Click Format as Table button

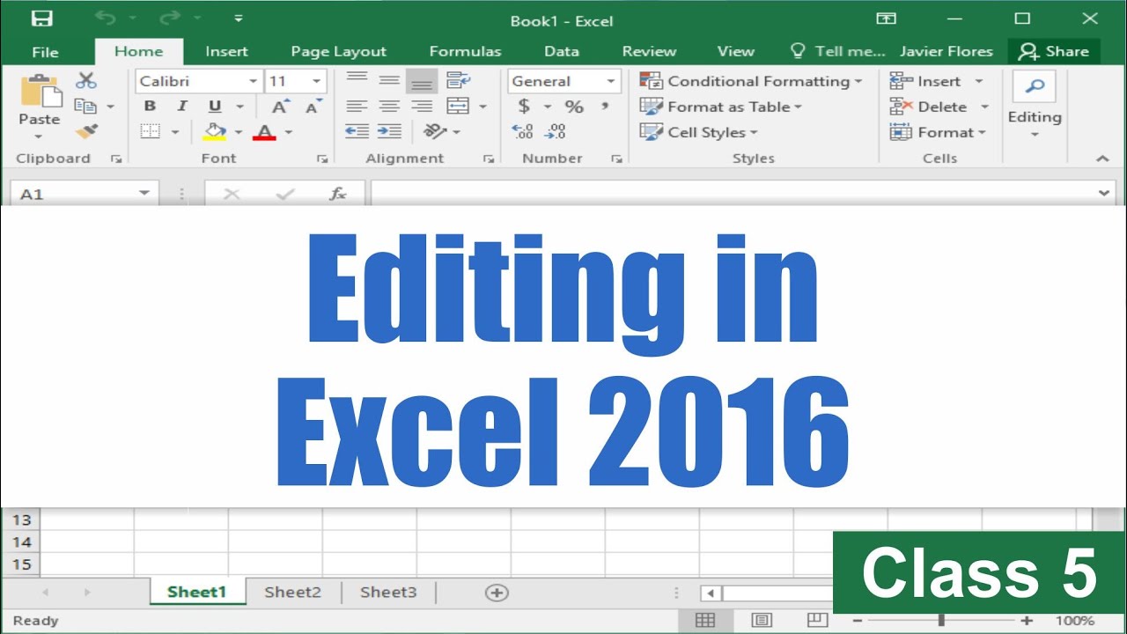[x=721, y=107]
